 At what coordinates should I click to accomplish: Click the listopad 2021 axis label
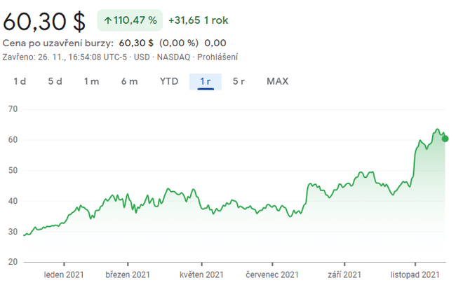coord(415,274)
